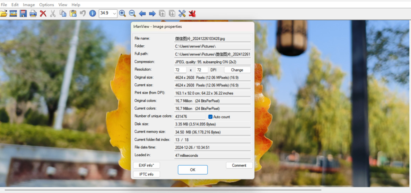Open a file with the folder icon
Screen dimensions: 411x193
(x=3, y=13)
